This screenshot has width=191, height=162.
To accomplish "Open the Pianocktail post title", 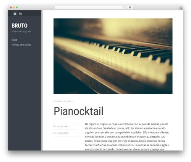I will tap(78, 111).
